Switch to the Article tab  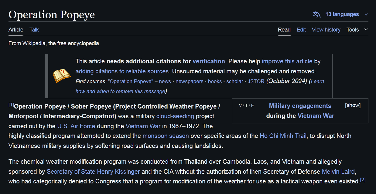click(x=16, y=30)
